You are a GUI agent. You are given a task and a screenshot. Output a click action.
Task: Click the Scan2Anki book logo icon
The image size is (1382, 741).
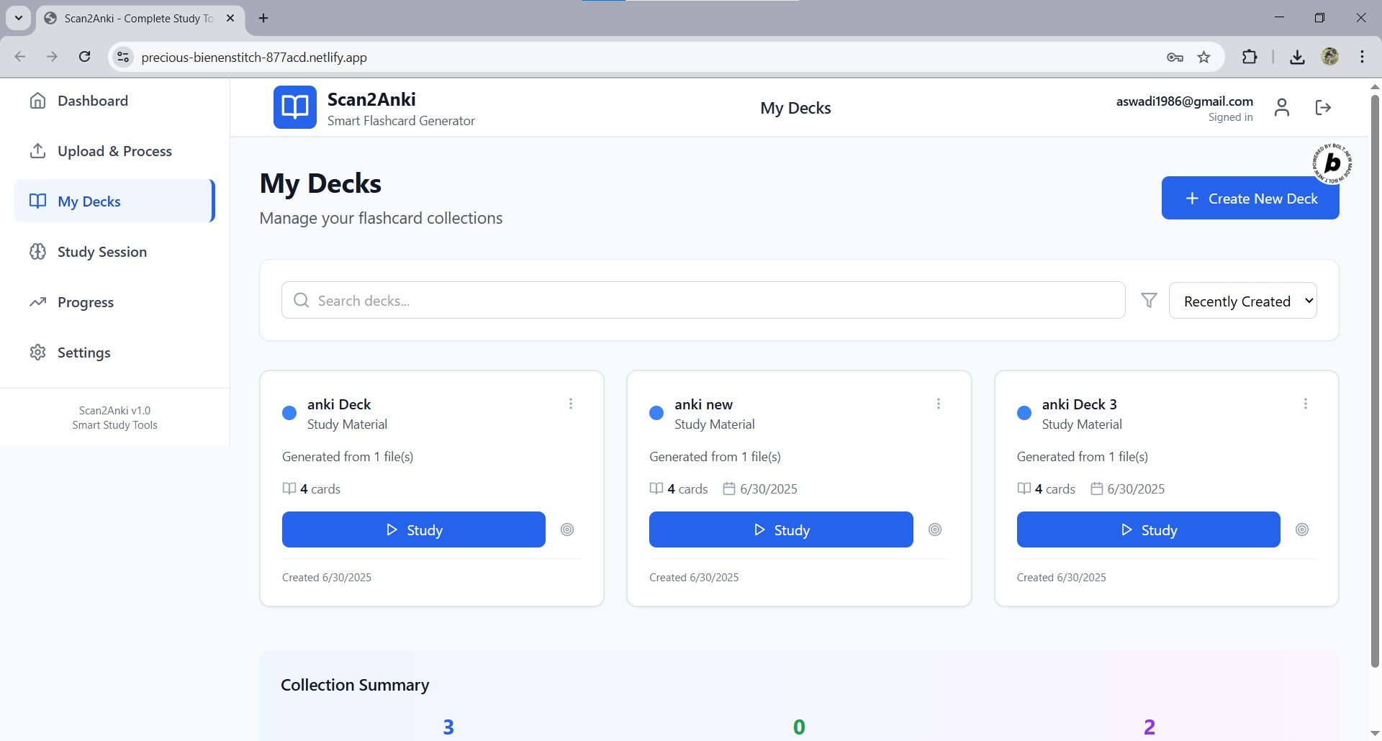coord(295,107)
